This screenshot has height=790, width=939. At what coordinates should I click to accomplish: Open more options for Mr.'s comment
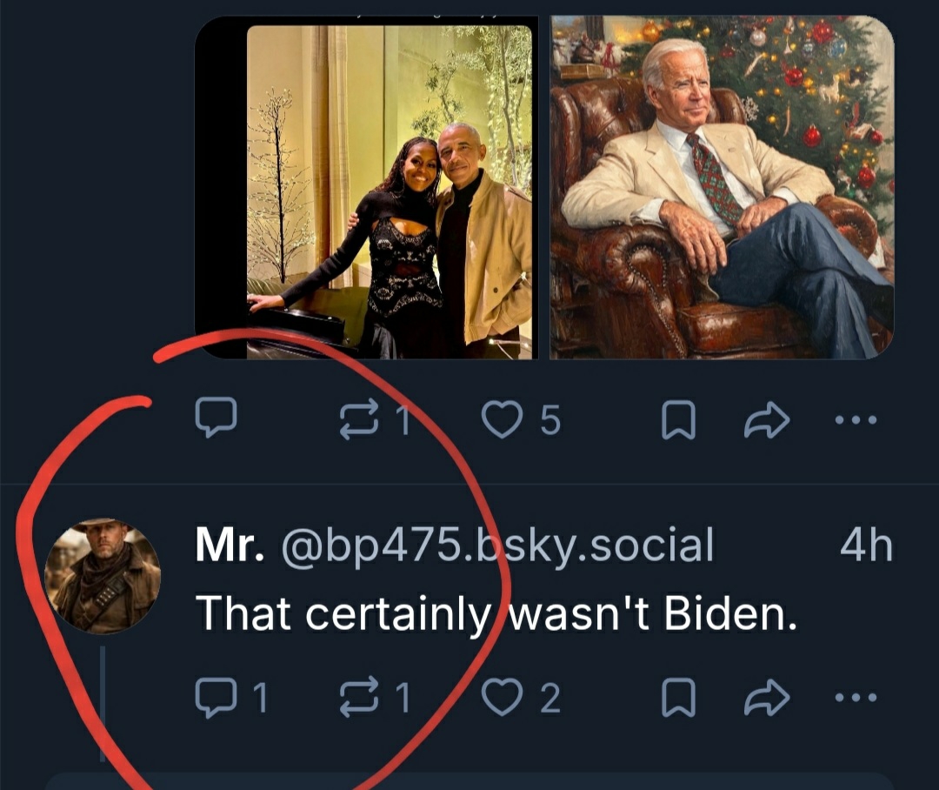(x=856, y=697)
